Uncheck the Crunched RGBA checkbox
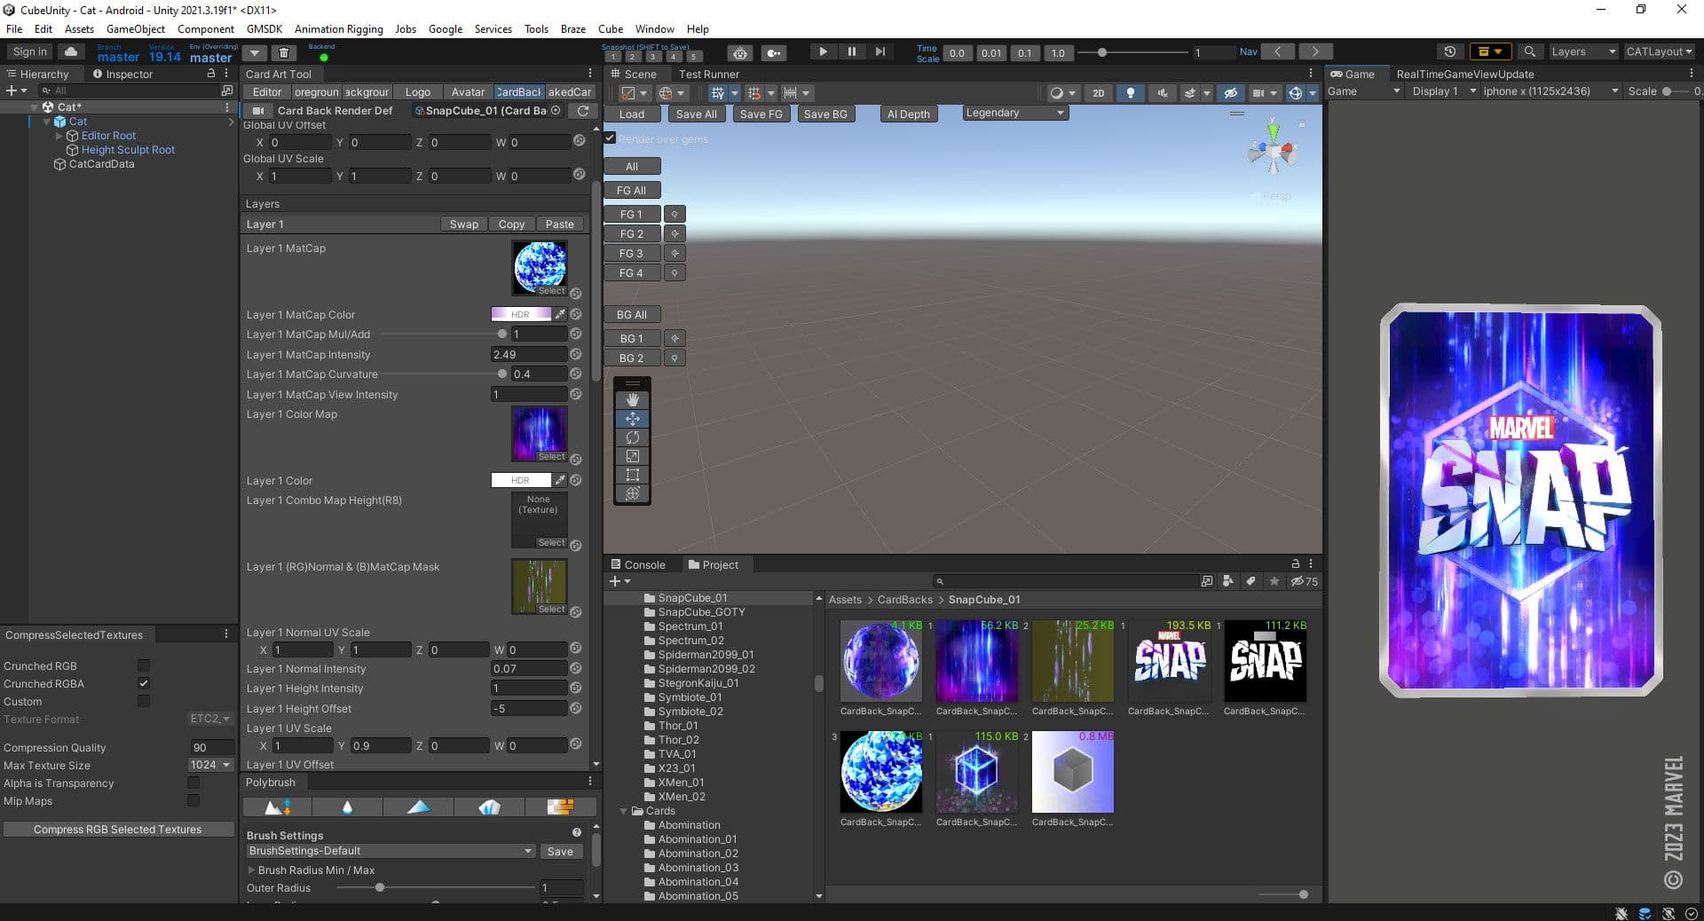Viewport: 1704px width, 921px height. point(143,683)
